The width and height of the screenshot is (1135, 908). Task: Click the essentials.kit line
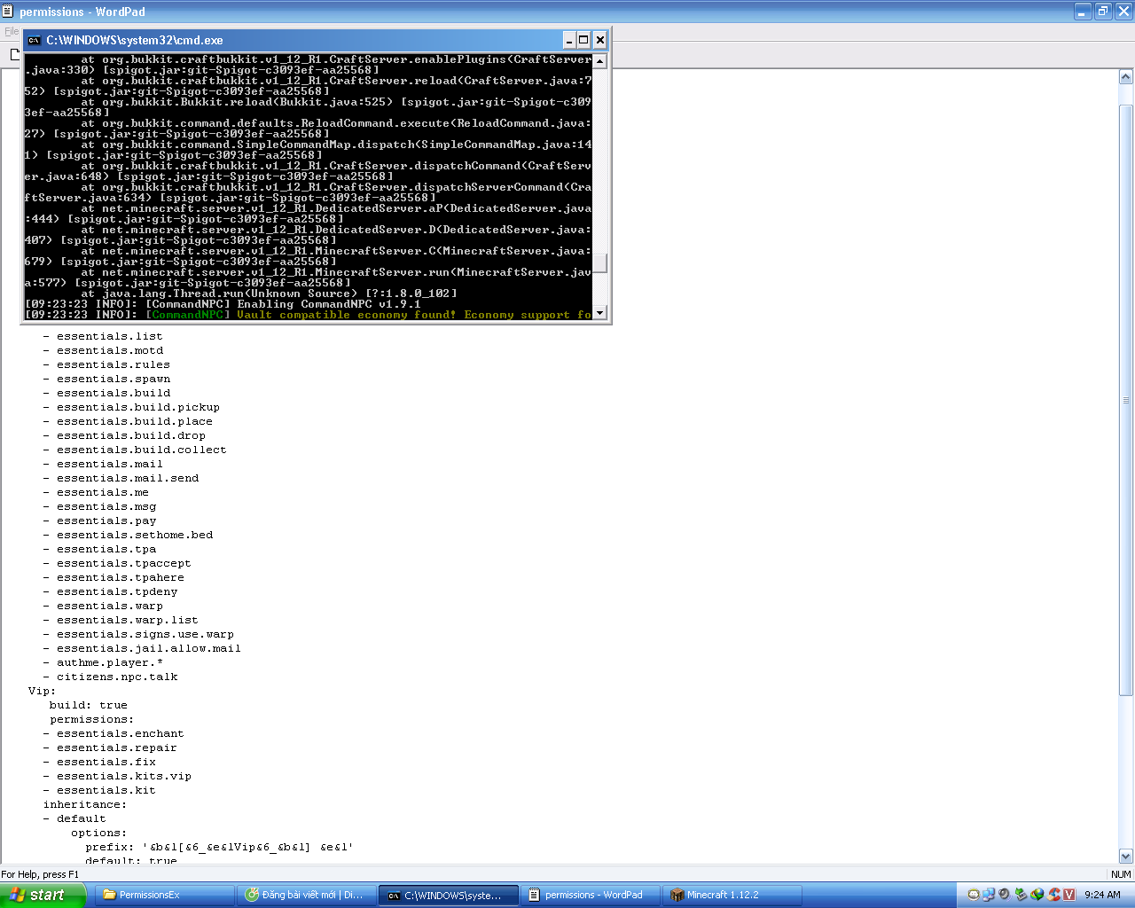[99, 790]
